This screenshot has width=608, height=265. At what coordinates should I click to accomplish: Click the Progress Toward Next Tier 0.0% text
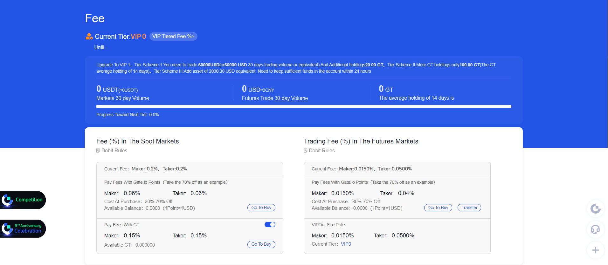tap(128, 115)
